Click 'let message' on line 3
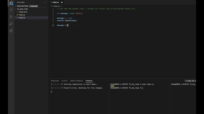Screen dimensions: 204x114 tap(62, 13)
